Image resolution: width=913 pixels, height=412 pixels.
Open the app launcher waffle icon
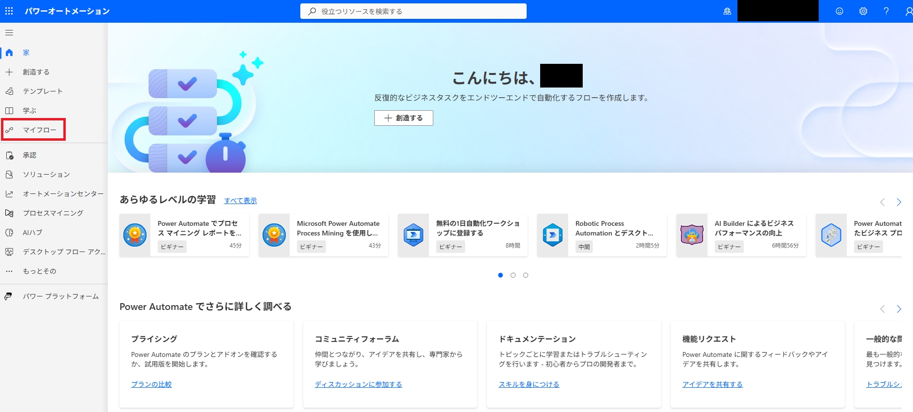coord(9,11)
